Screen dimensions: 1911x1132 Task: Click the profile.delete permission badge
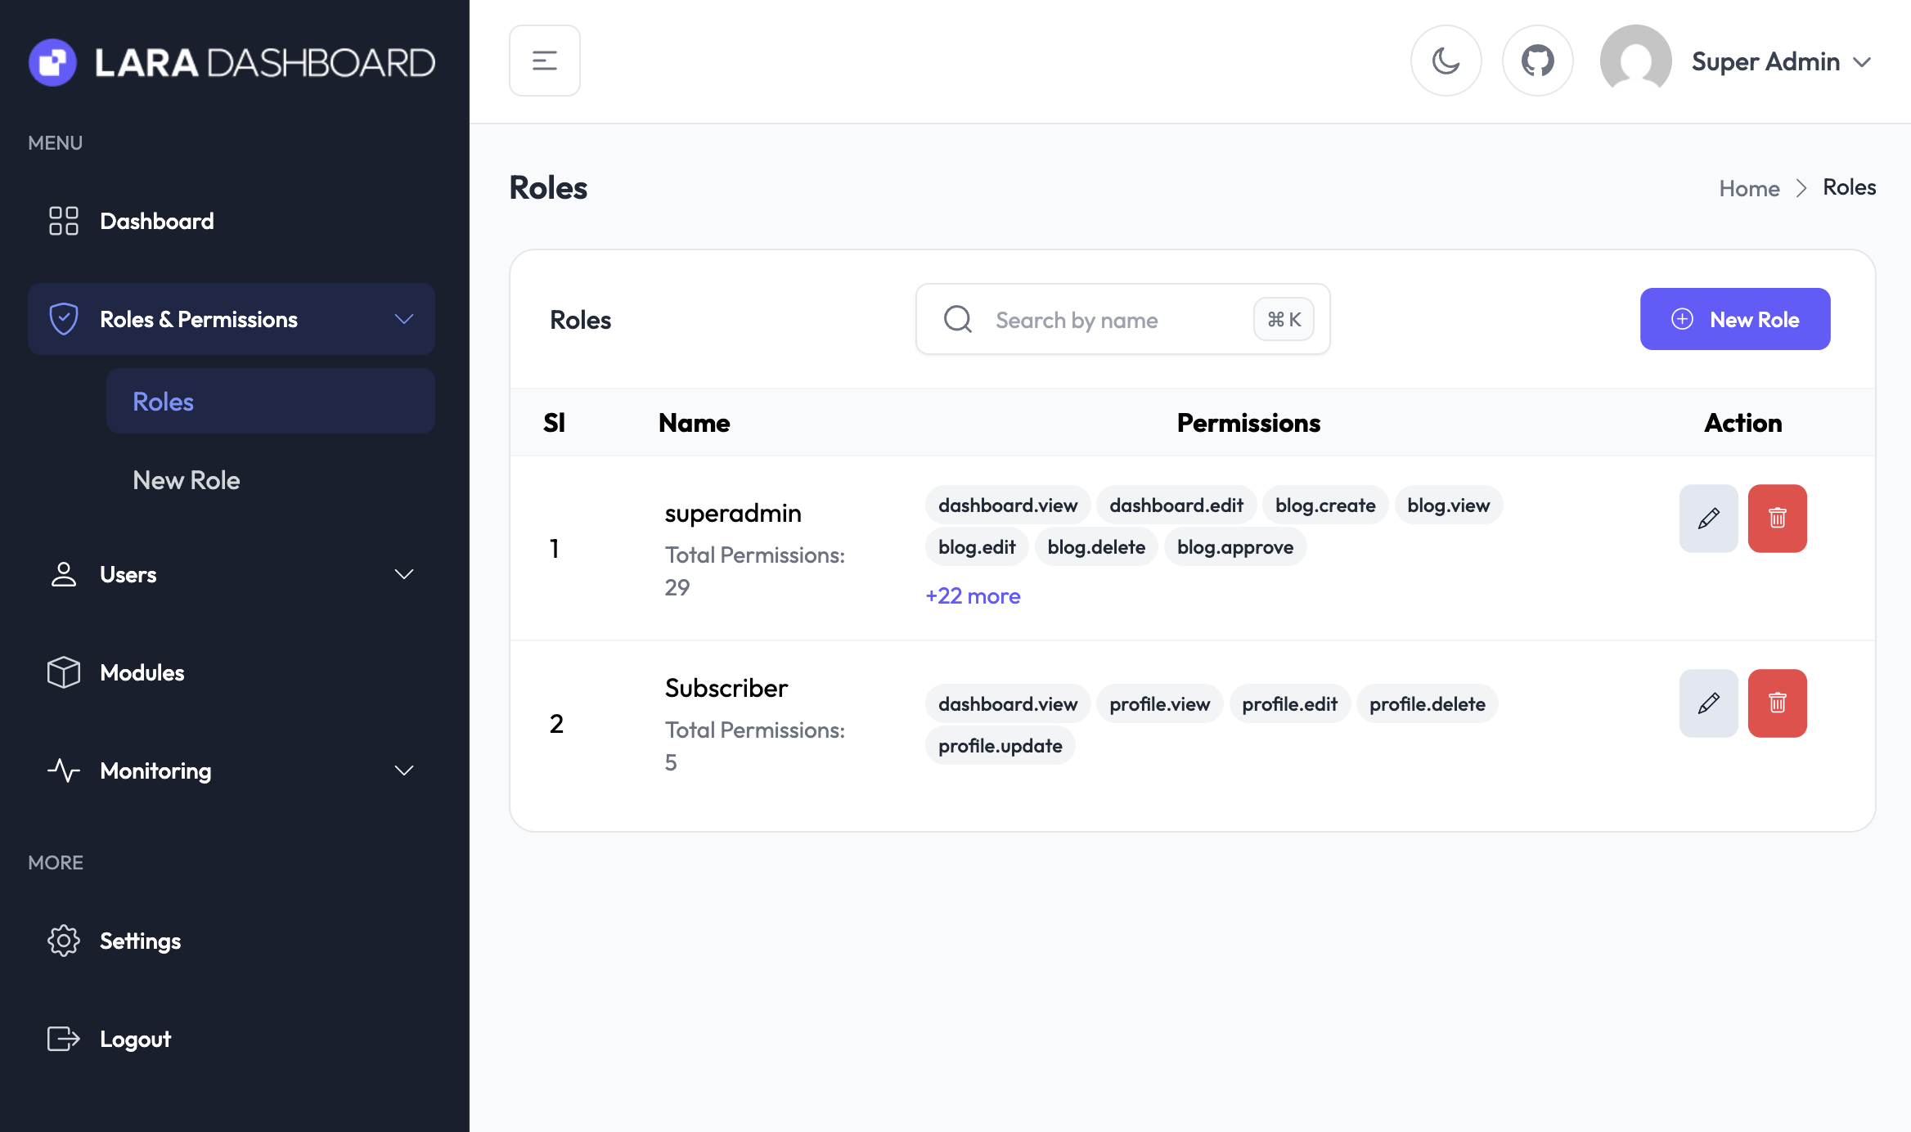coord(1428,704)
